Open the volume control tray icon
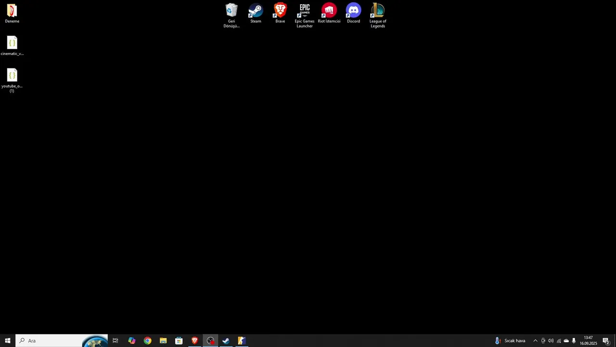This screenshot has height=347, width=616. [551, 341]
